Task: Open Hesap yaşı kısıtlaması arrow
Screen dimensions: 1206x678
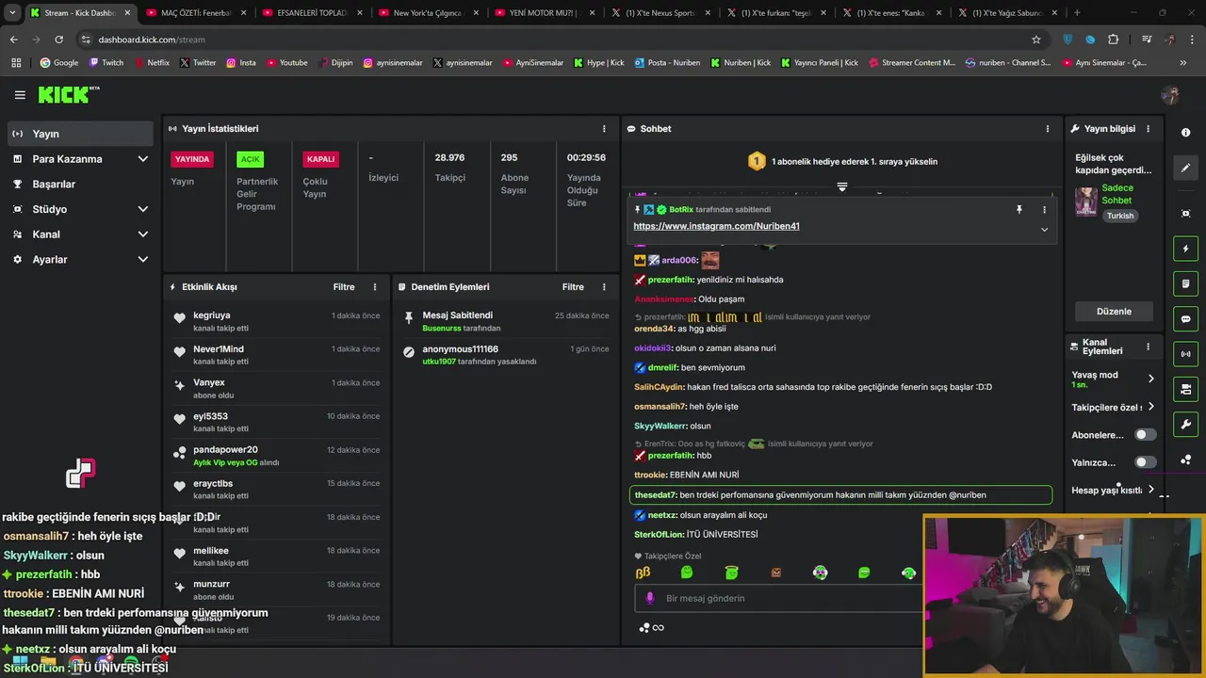Action: [x=1150, y=490]
